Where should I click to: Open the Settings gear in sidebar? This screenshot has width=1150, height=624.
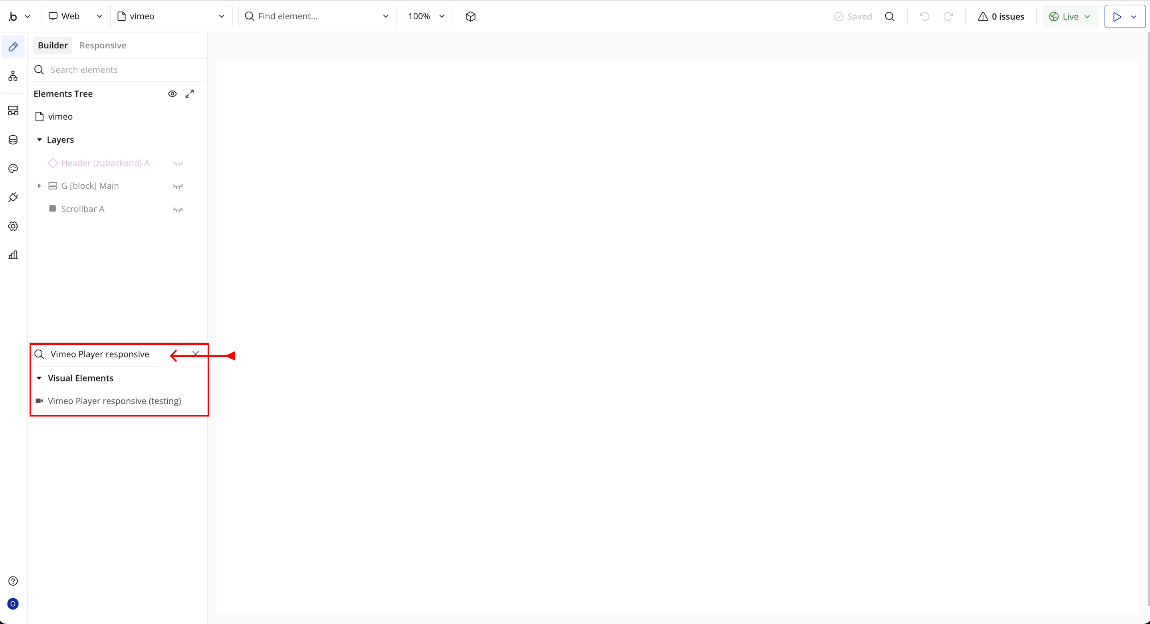(13, 226)
